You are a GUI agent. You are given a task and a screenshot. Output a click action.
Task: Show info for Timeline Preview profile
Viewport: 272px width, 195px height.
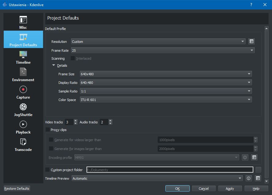pyautogui.click(x=248, y=178)
